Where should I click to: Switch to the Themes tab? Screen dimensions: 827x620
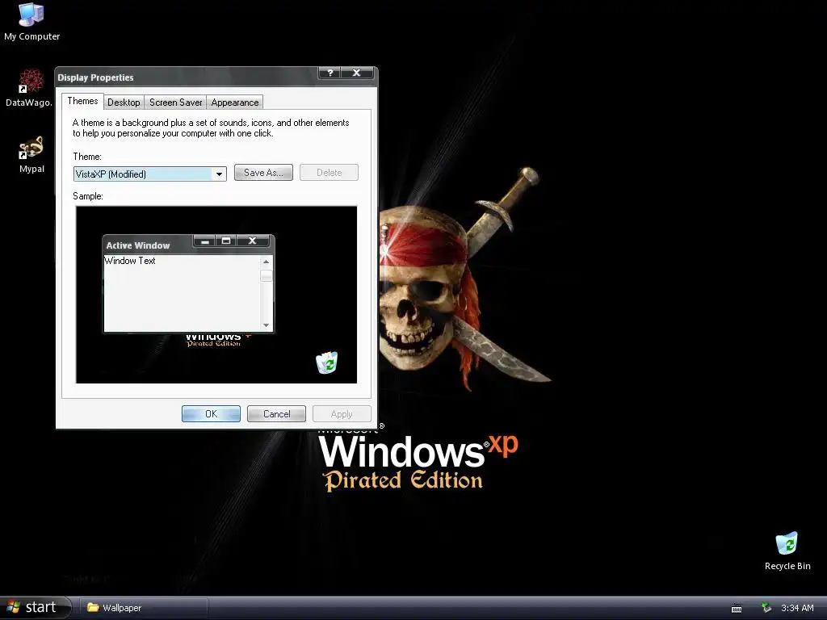coord(83,101)
